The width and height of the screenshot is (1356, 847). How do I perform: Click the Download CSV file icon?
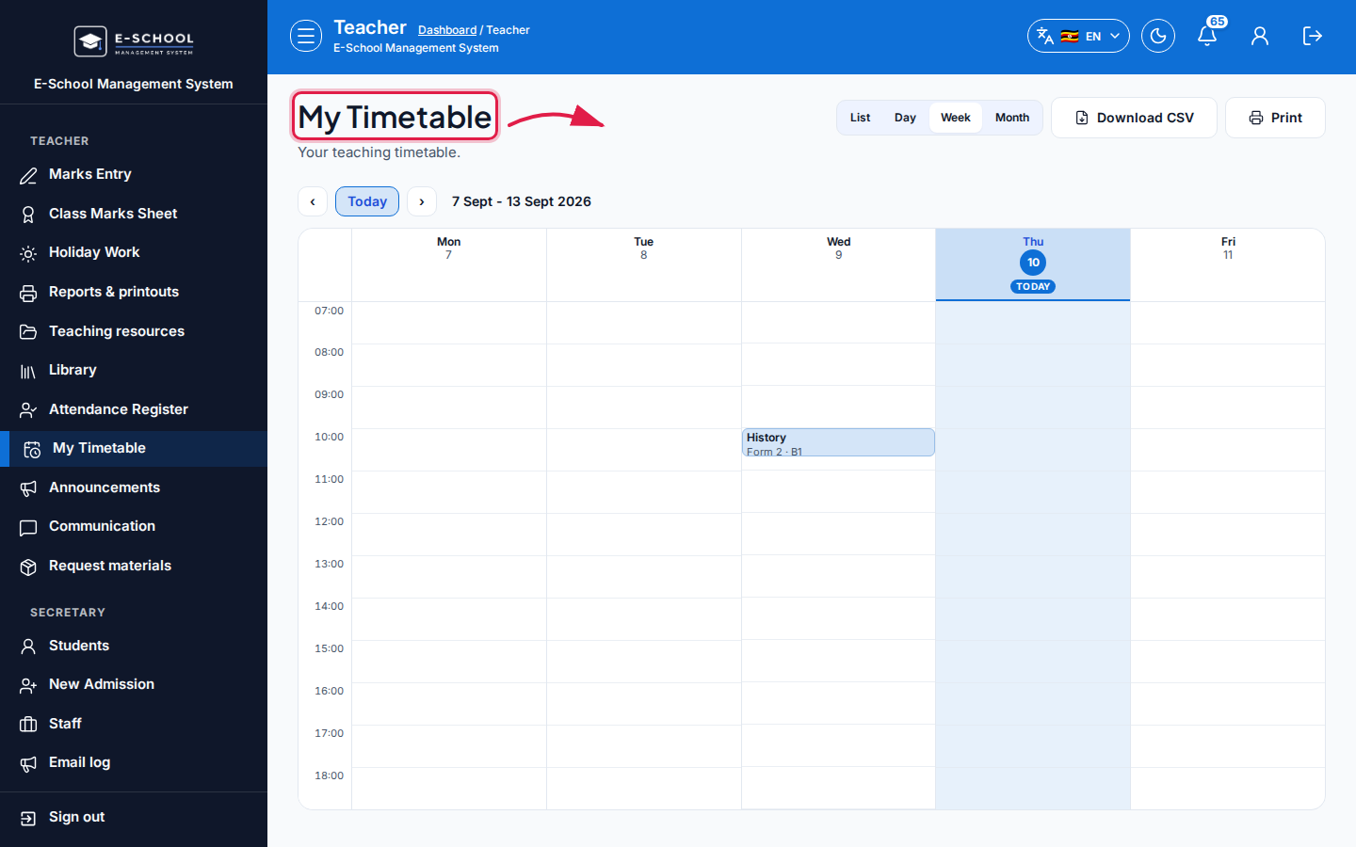1082,118
